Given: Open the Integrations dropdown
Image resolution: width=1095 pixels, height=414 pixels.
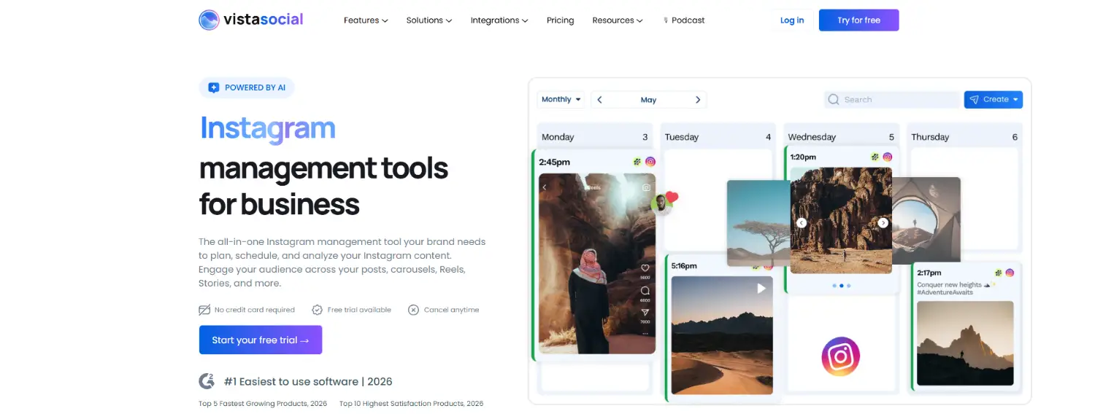Looking at the screenshot, I should pyautogui.click(x=499, y=20).
